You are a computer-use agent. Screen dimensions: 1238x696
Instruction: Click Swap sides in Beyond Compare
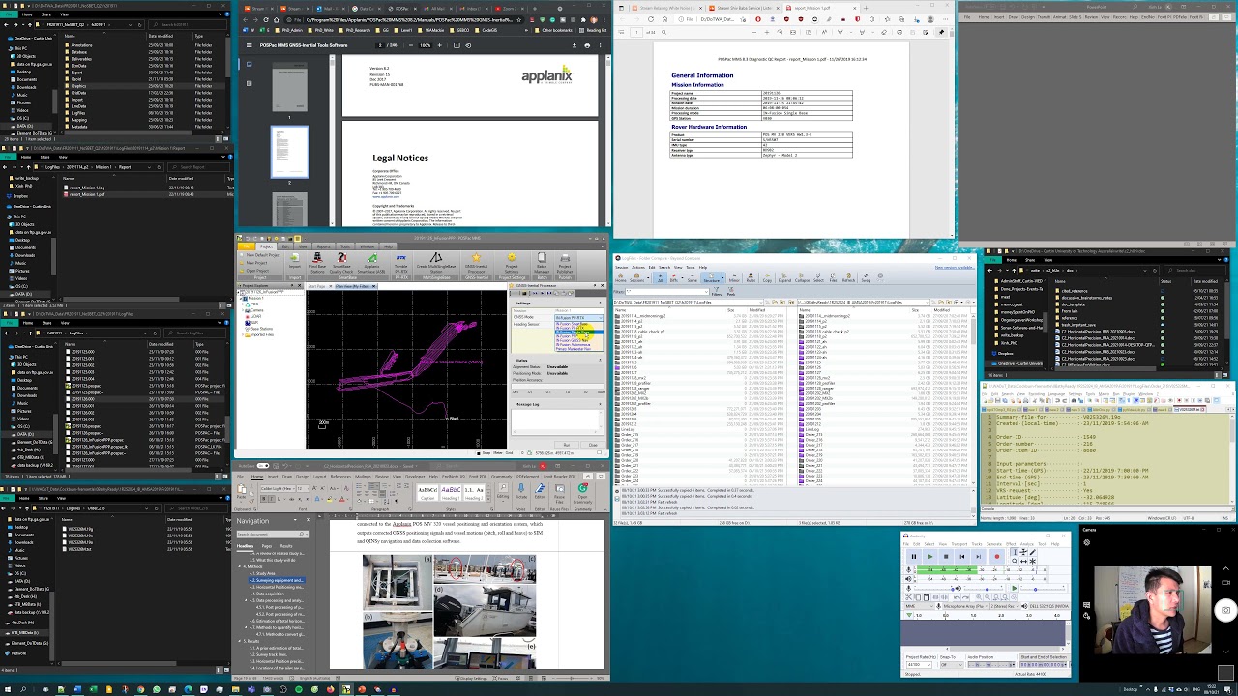pyautogui.click(x=866, y=277)
